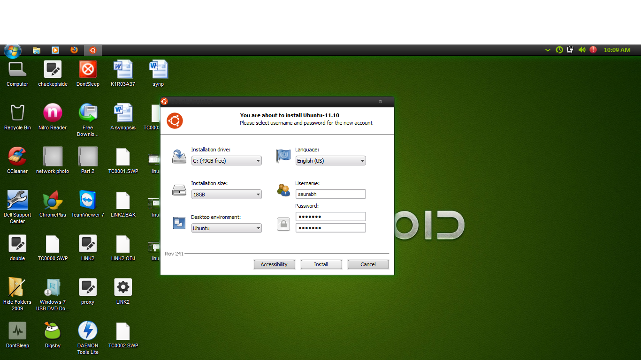The height and width of the screenshot is (360, 641).
Task: Select the TeamViewer 7 icon
Action: tap(88, 204)
